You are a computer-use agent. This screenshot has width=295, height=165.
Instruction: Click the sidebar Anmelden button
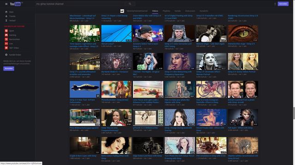pos(9,69)
